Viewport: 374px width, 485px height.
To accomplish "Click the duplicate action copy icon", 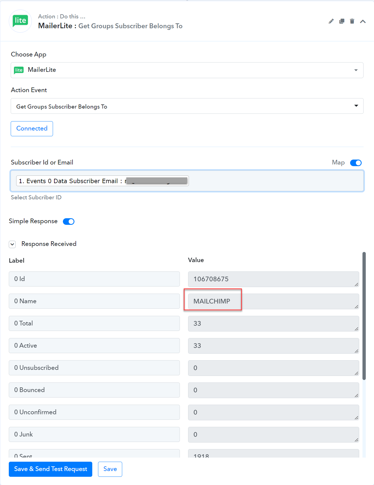I will coord(342,21).
